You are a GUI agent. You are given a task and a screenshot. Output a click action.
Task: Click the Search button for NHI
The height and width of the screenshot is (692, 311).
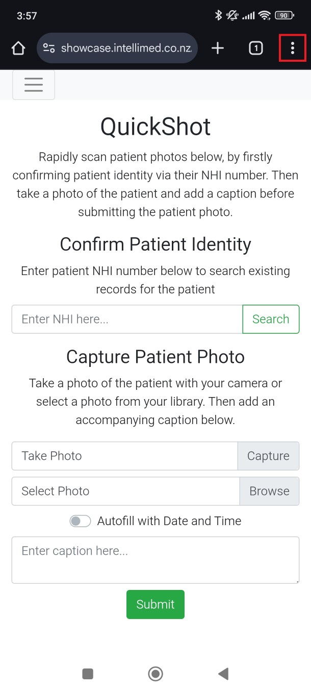pyautogui.click(x=270, y=319)
